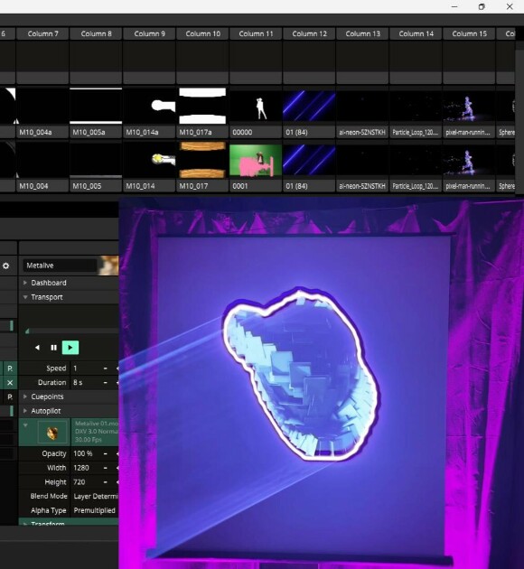Close the application window
524x569 pixels.
coord(510,6)
